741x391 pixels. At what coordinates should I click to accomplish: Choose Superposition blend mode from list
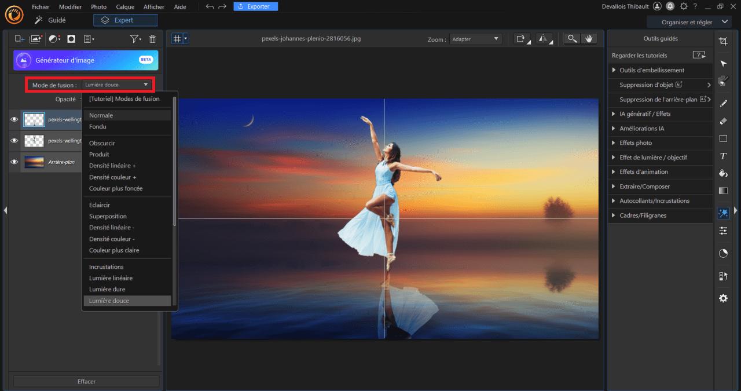(108, 216)
